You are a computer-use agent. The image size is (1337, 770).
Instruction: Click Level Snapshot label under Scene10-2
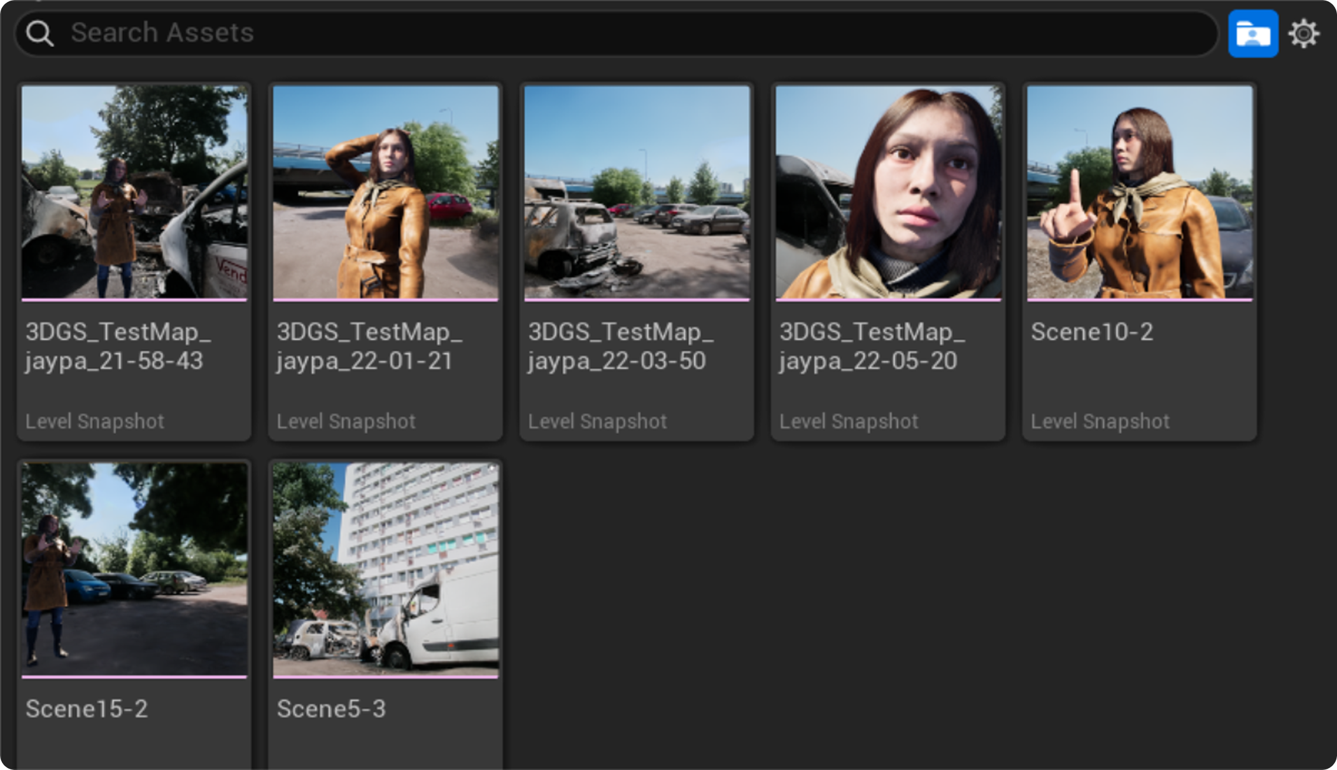coord(1100,422)
